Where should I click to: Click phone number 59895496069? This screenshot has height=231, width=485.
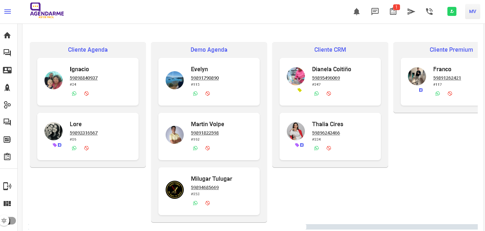click(326, 78)
